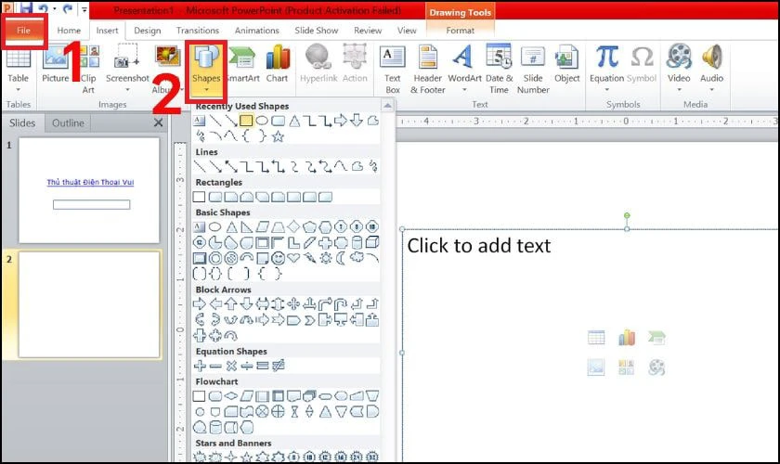780x464 pixels.
Task: Expand the Audio dropdown arrow
Action: click(712, 90)
